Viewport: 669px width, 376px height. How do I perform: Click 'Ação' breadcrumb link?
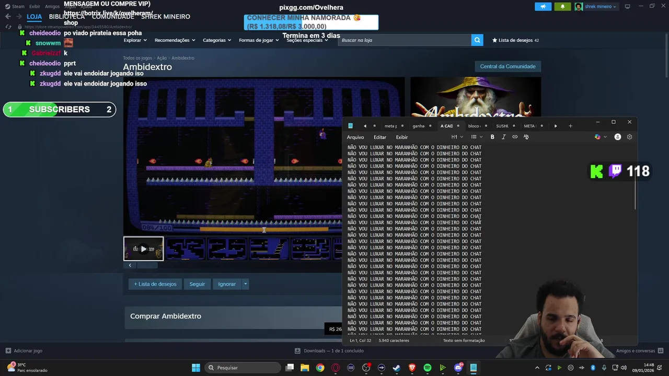[x=162, y=58]
